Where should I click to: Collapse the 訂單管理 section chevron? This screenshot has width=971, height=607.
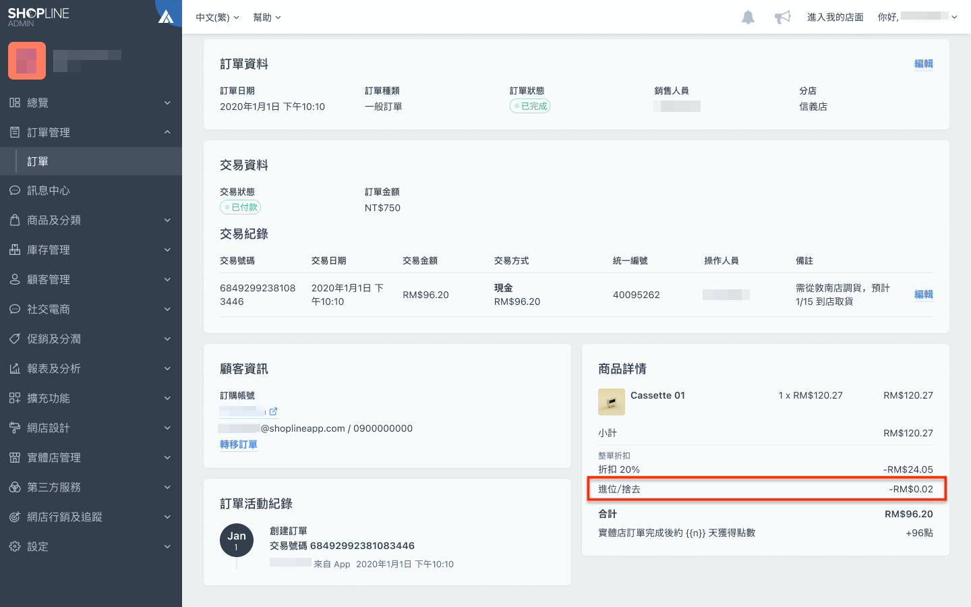(167, 132)
